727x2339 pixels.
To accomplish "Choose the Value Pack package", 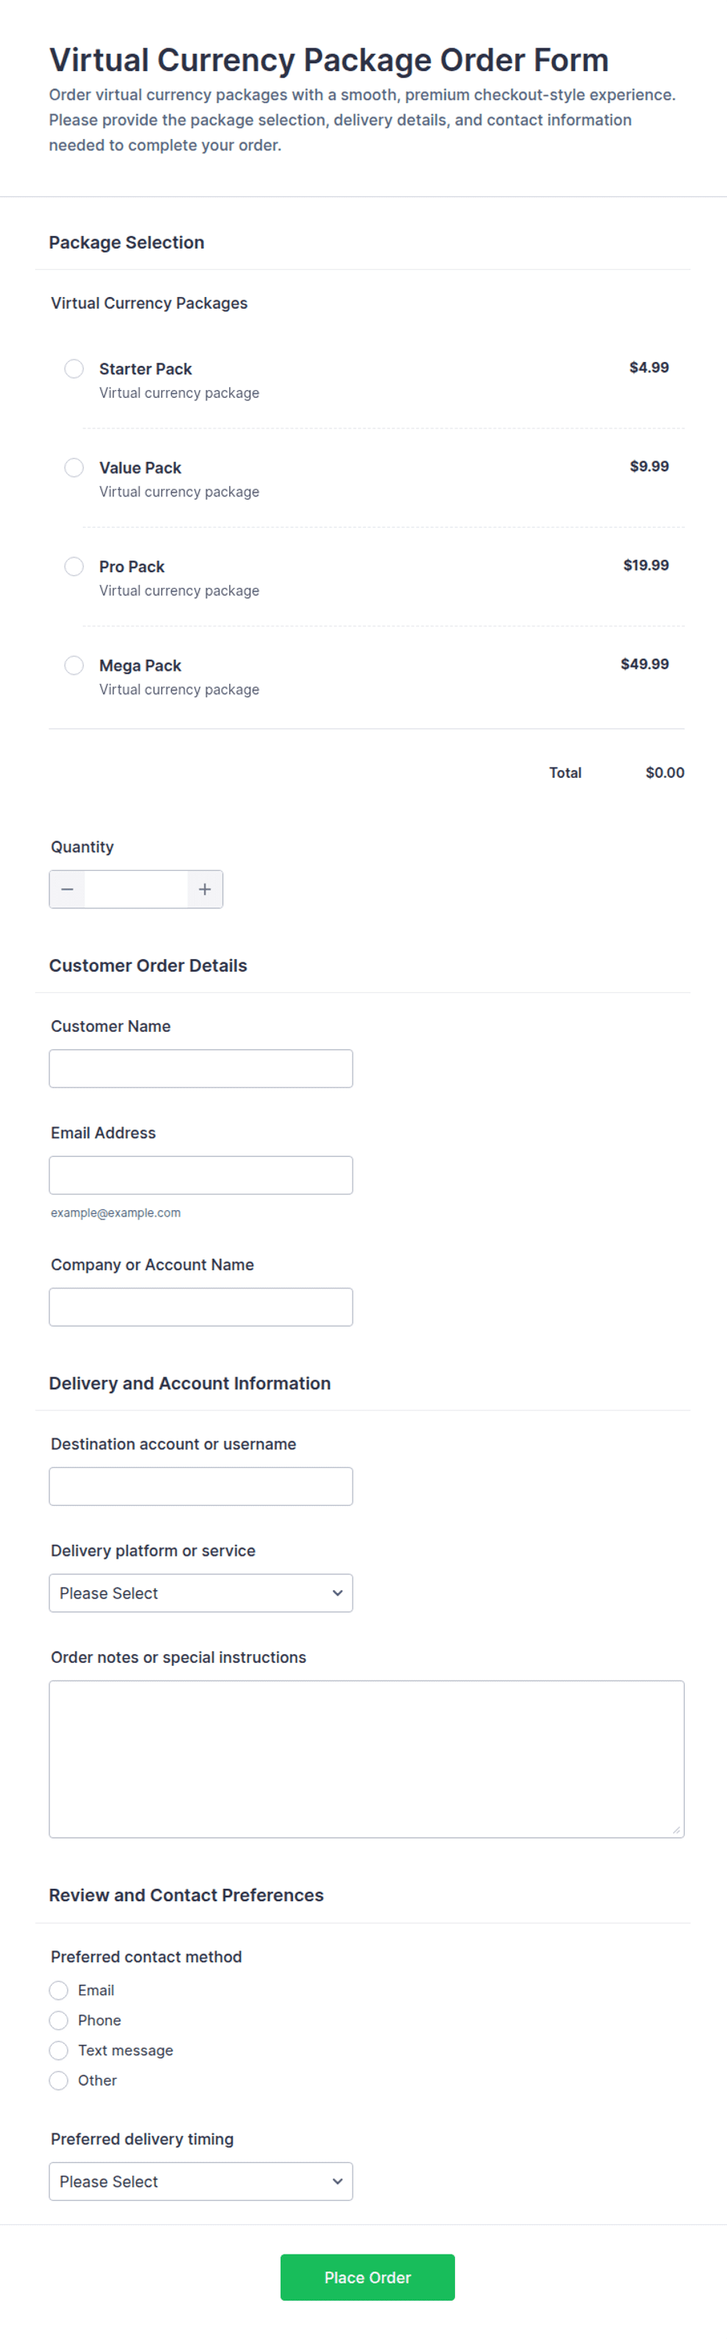I will tap(74, 467).
